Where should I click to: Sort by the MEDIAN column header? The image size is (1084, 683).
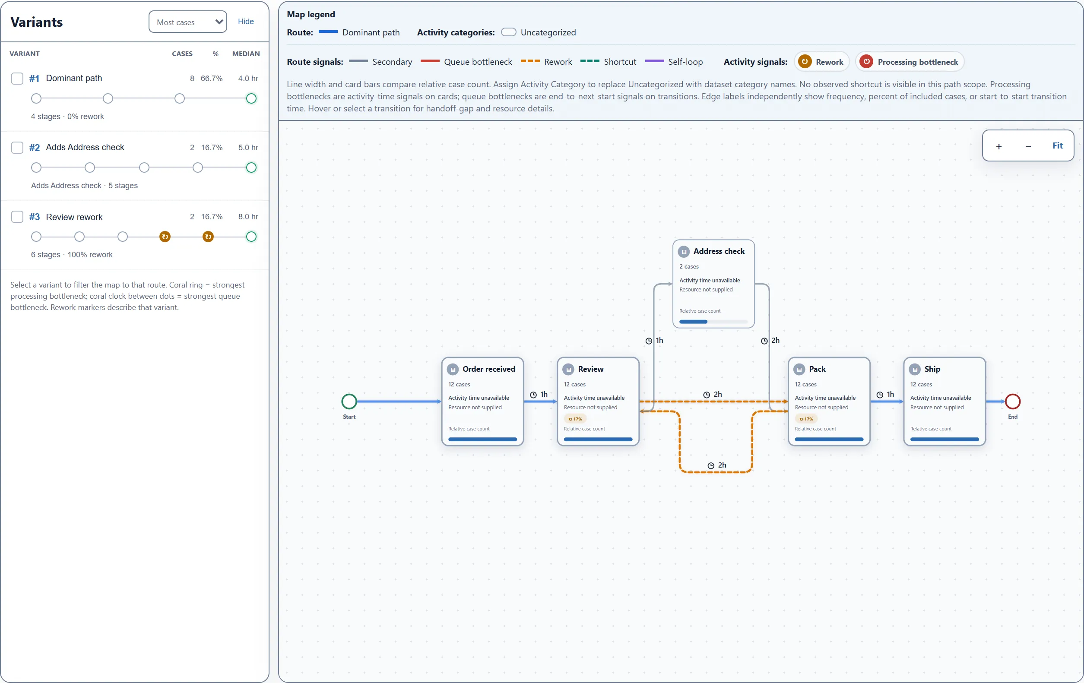[246, 54]
